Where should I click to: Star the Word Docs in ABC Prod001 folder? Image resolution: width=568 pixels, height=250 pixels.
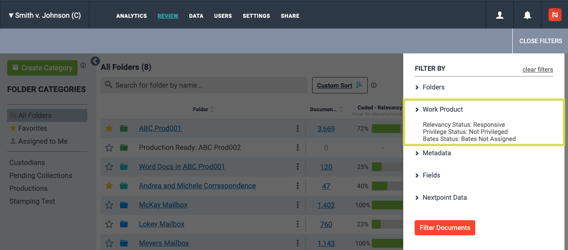pos(109,167)
